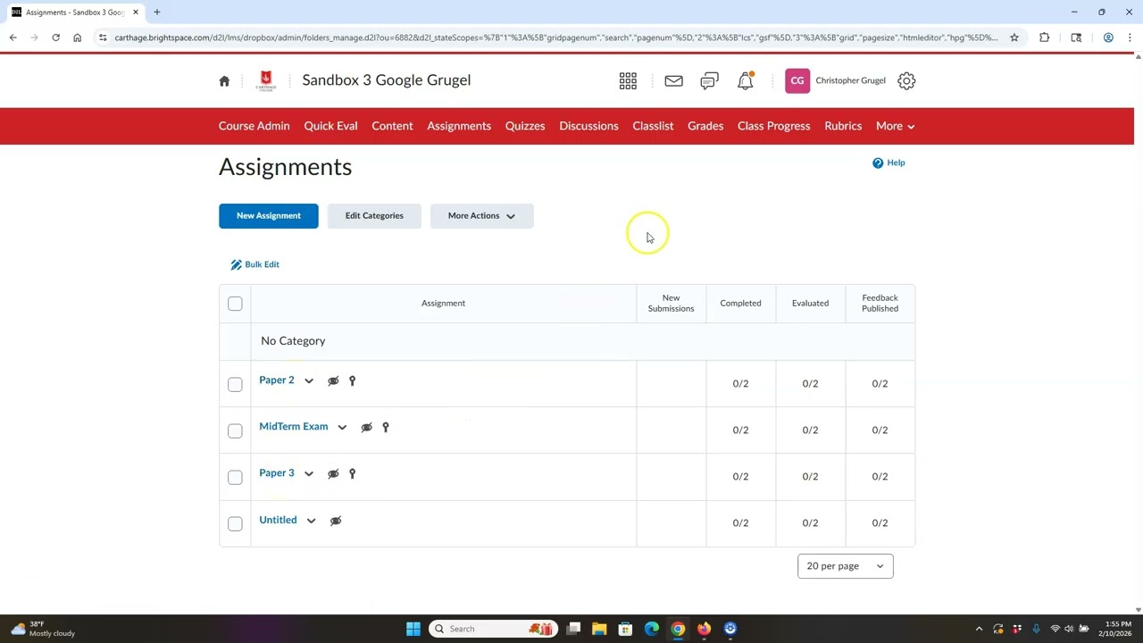The height and width of the screenshot is (643, 1143).
Task: Open the Chrome three-dot menu
Action: pyautogui.click(x=1130, y=38)
